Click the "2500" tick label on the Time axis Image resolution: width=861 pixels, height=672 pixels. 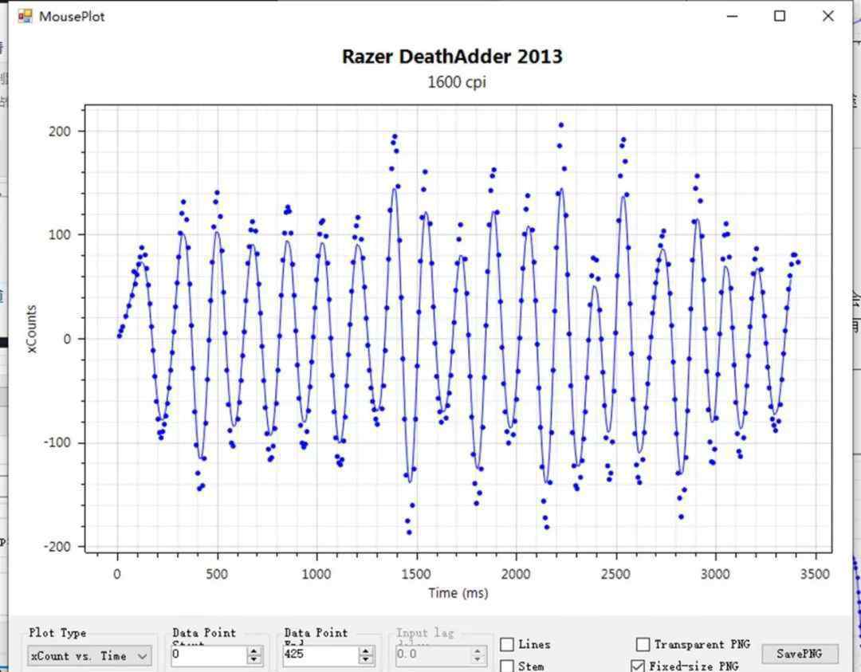(x=615, y=574)
